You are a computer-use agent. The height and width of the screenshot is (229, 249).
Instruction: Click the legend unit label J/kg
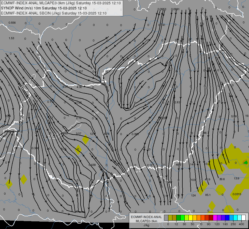146,225
